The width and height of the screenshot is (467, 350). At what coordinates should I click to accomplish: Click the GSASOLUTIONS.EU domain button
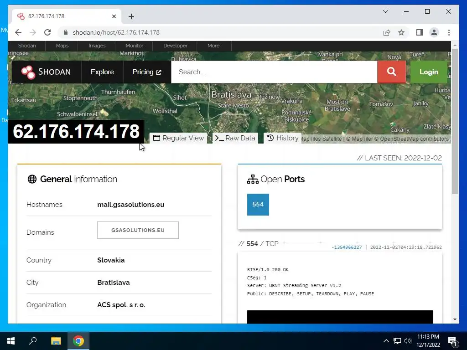click(x=138, y=230)
